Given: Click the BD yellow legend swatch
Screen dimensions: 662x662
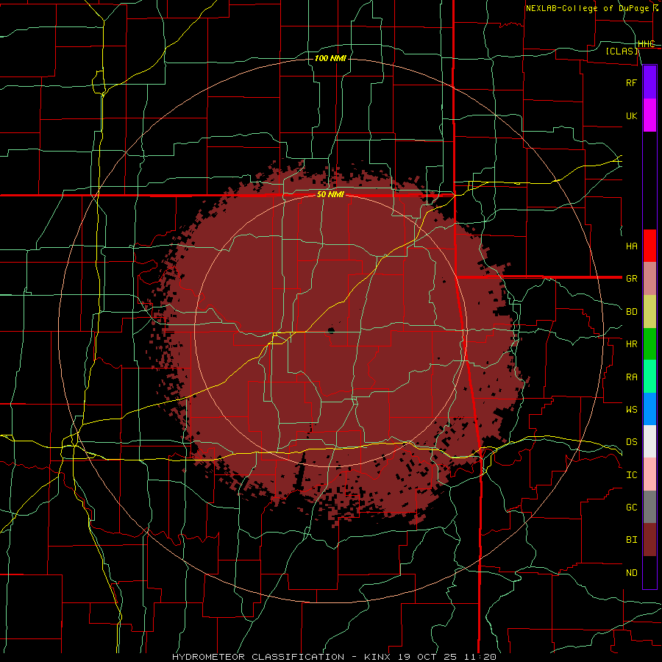Looking at the screenshot, I should (x=649, y=311).
